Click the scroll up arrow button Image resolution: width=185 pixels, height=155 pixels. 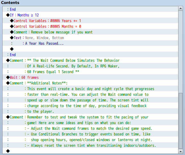pos(180,9)
